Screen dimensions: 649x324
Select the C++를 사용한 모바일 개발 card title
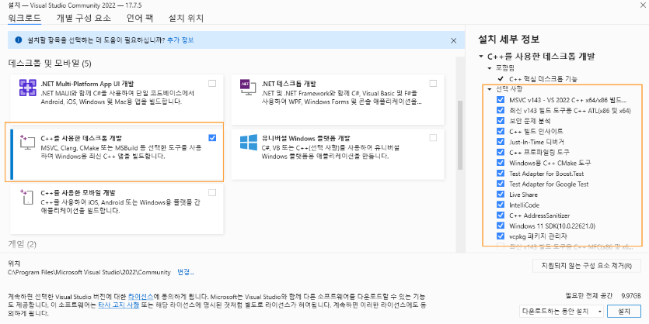79,193
